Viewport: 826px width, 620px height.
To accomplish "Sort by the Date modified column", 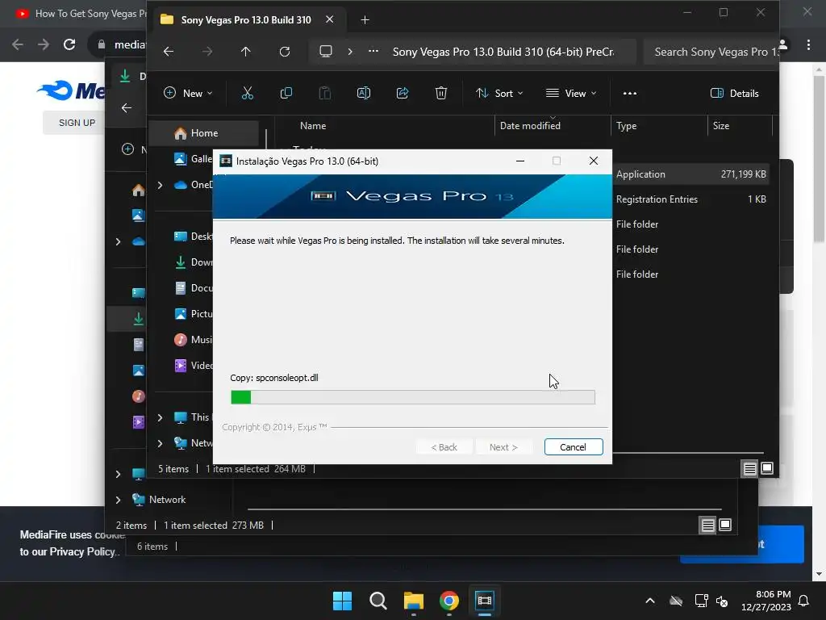I will click(553, 126).
